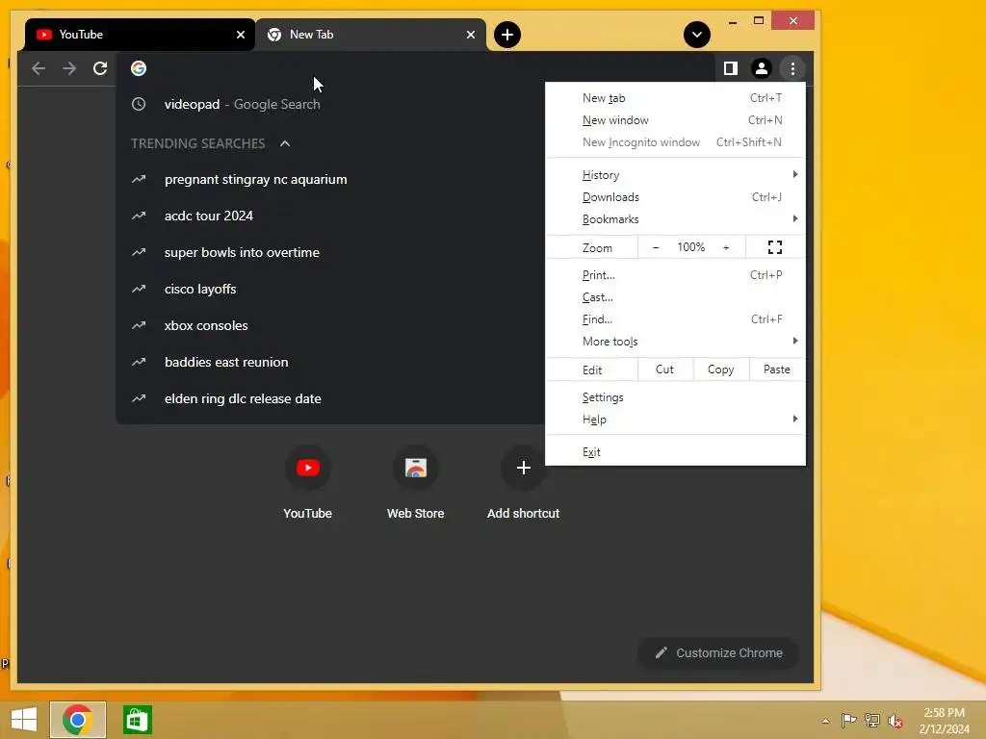Expand the More tools submenu
986x739 pixels.
[x=675, y=342]
